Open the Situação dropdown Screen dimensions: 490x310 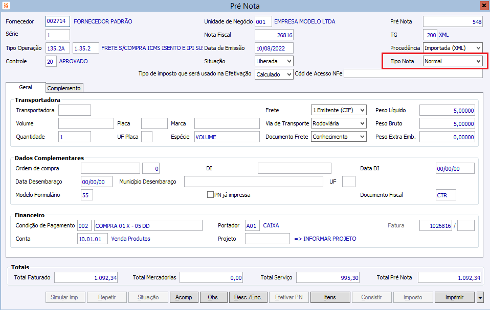[289, 61]
